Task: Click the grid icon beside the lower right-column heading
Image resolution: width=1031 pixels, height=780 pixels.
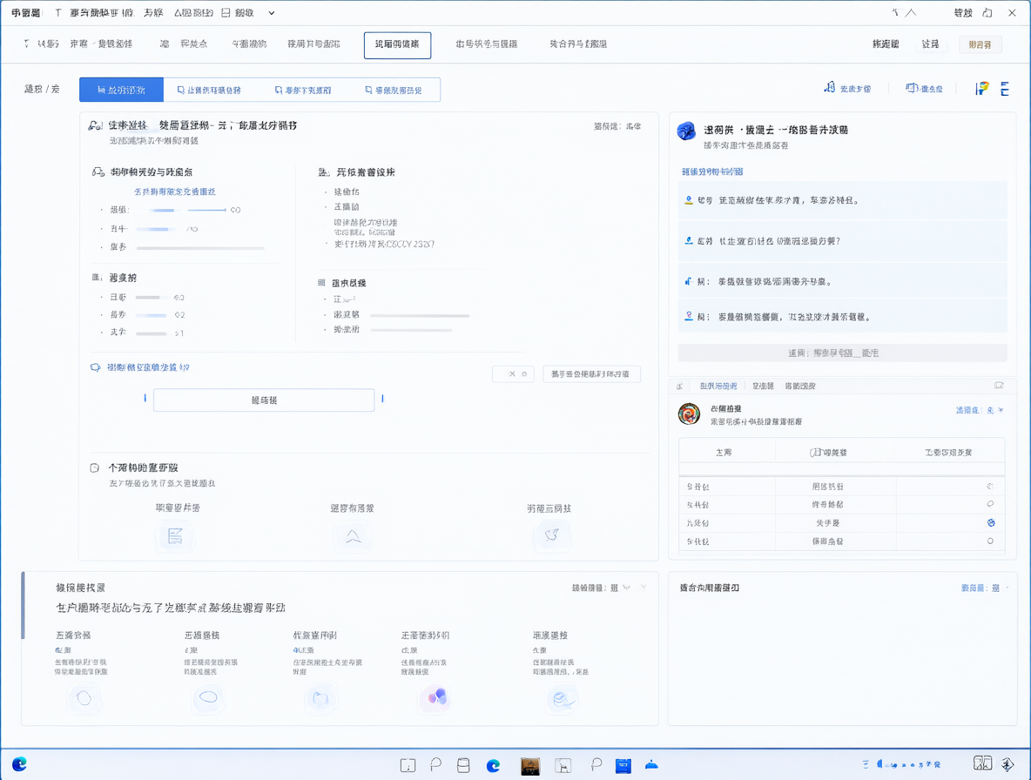Action: coord(321,283)
